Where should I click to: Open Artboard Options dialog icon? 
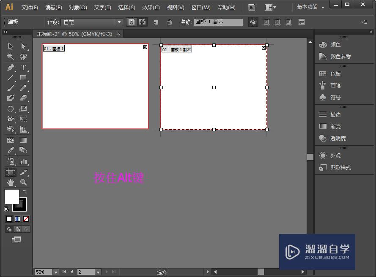point(302,22)
